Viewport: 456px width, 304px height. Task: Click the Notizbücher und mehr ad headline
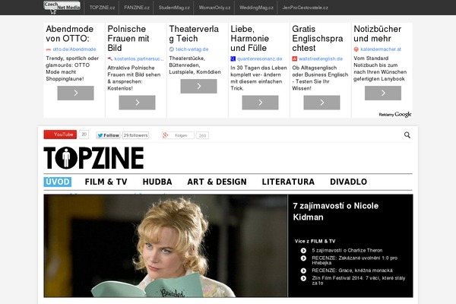[378, 33]
